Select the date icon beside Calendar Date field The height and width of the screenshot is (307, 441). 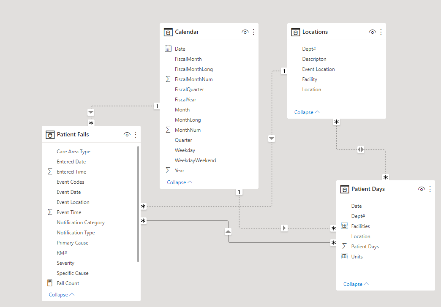(x=168, y=49)
